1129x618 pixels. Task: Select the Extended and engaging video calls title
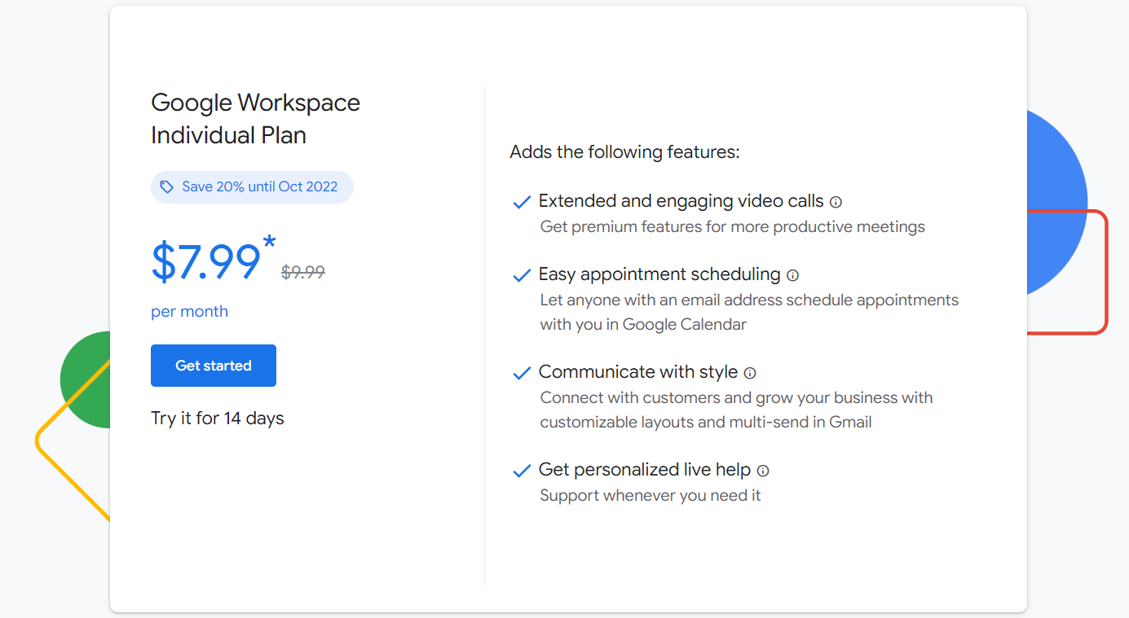(x=681, y=201)
